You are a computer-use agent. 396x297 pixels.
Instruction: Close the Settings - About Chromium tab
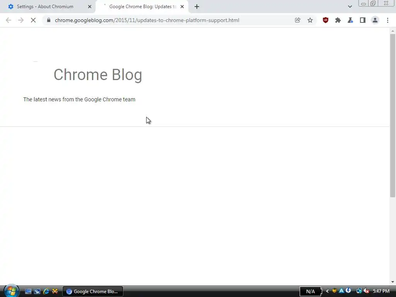[x=90, y=7]
